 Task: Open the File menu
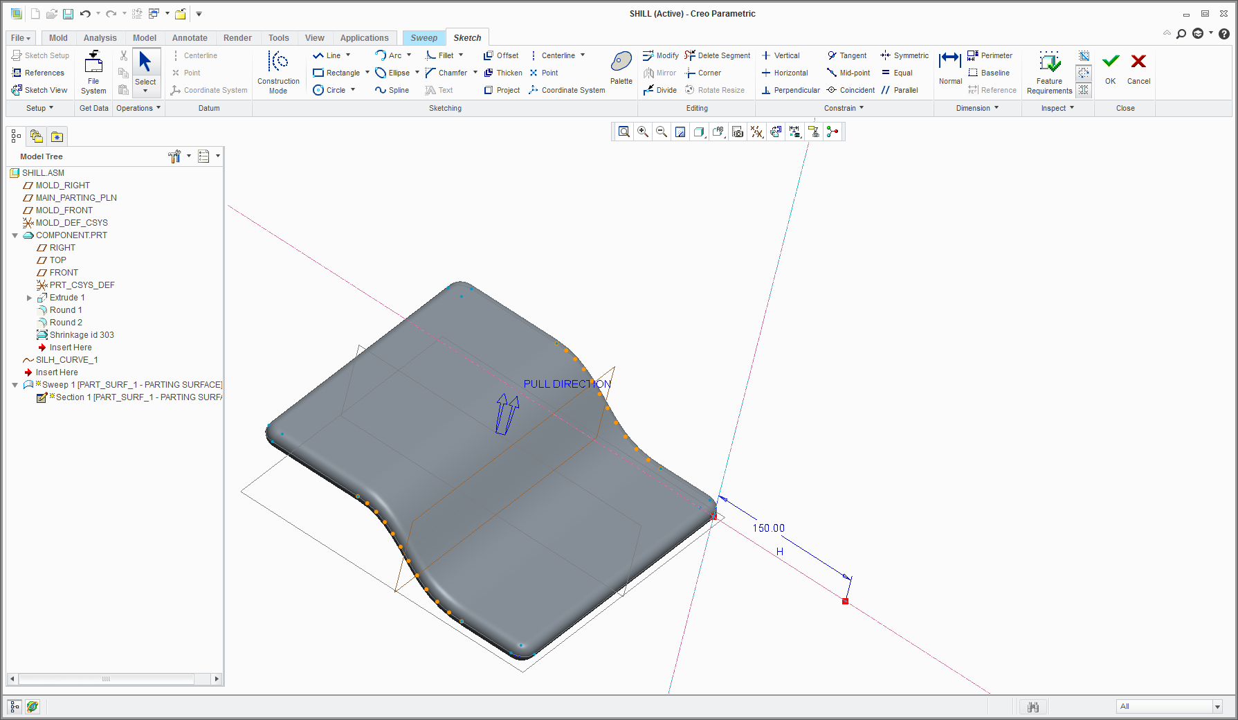[20, 38]
